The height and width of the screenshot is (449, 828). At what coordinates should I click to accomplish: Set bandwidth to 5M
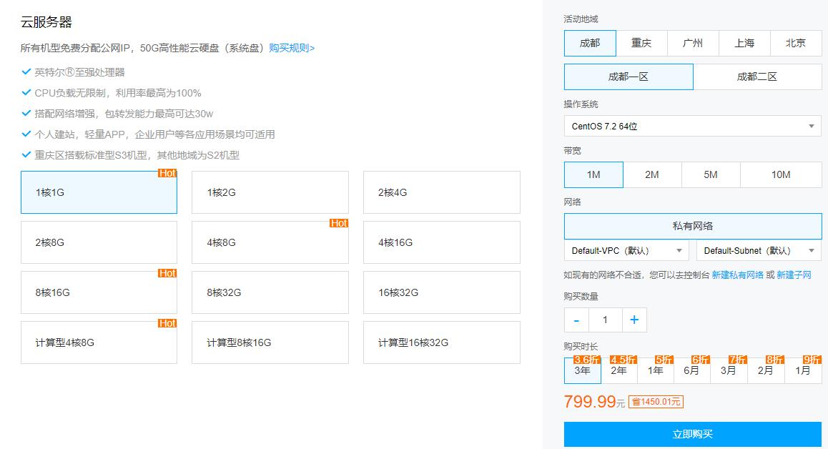pyautogui.click(x=711, y=175)
